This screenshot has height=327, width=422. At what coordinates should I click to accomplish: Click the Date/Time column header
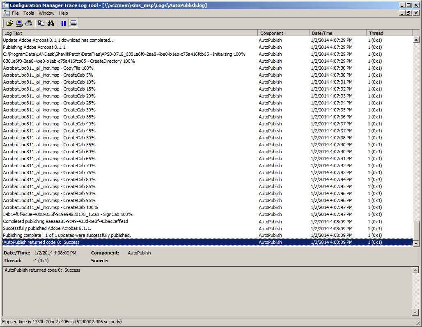(x=337, y=33)
